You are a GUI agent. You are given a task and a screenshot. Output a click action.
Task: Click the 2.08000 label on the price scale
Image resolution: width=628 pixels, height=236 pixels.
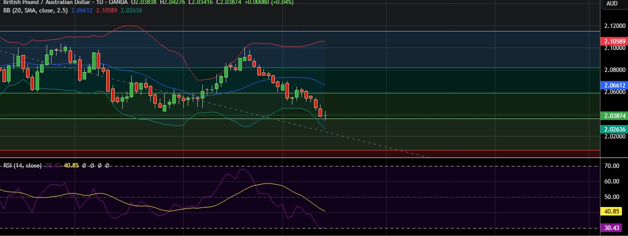pos(614,70)
